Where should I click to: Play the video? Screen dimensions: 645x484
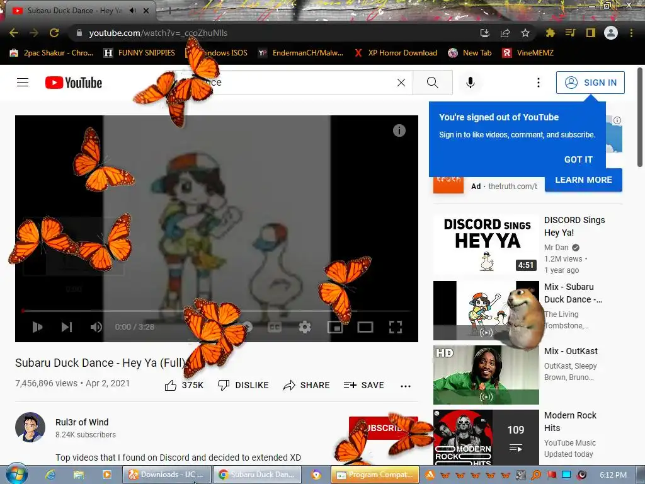coord(37,327)
